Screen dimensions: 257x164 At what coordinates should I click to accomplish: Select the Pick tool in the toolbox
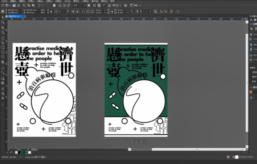(x=3, y=17)
